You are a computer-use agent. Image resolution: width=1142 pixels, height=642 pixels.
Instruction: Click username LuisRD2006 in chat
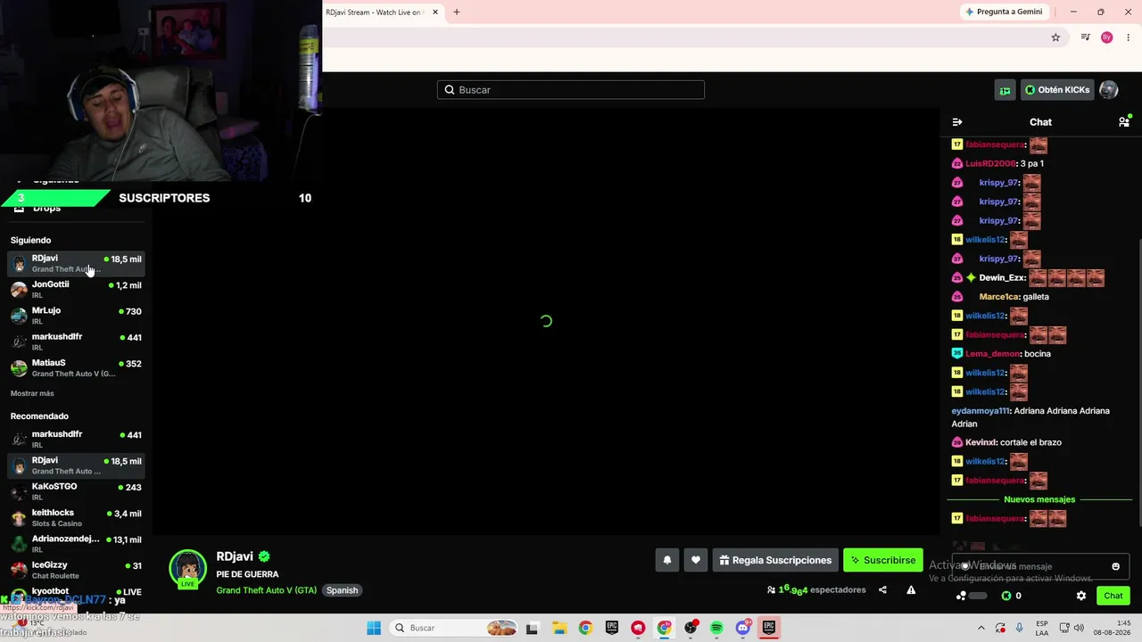(990, 163)
